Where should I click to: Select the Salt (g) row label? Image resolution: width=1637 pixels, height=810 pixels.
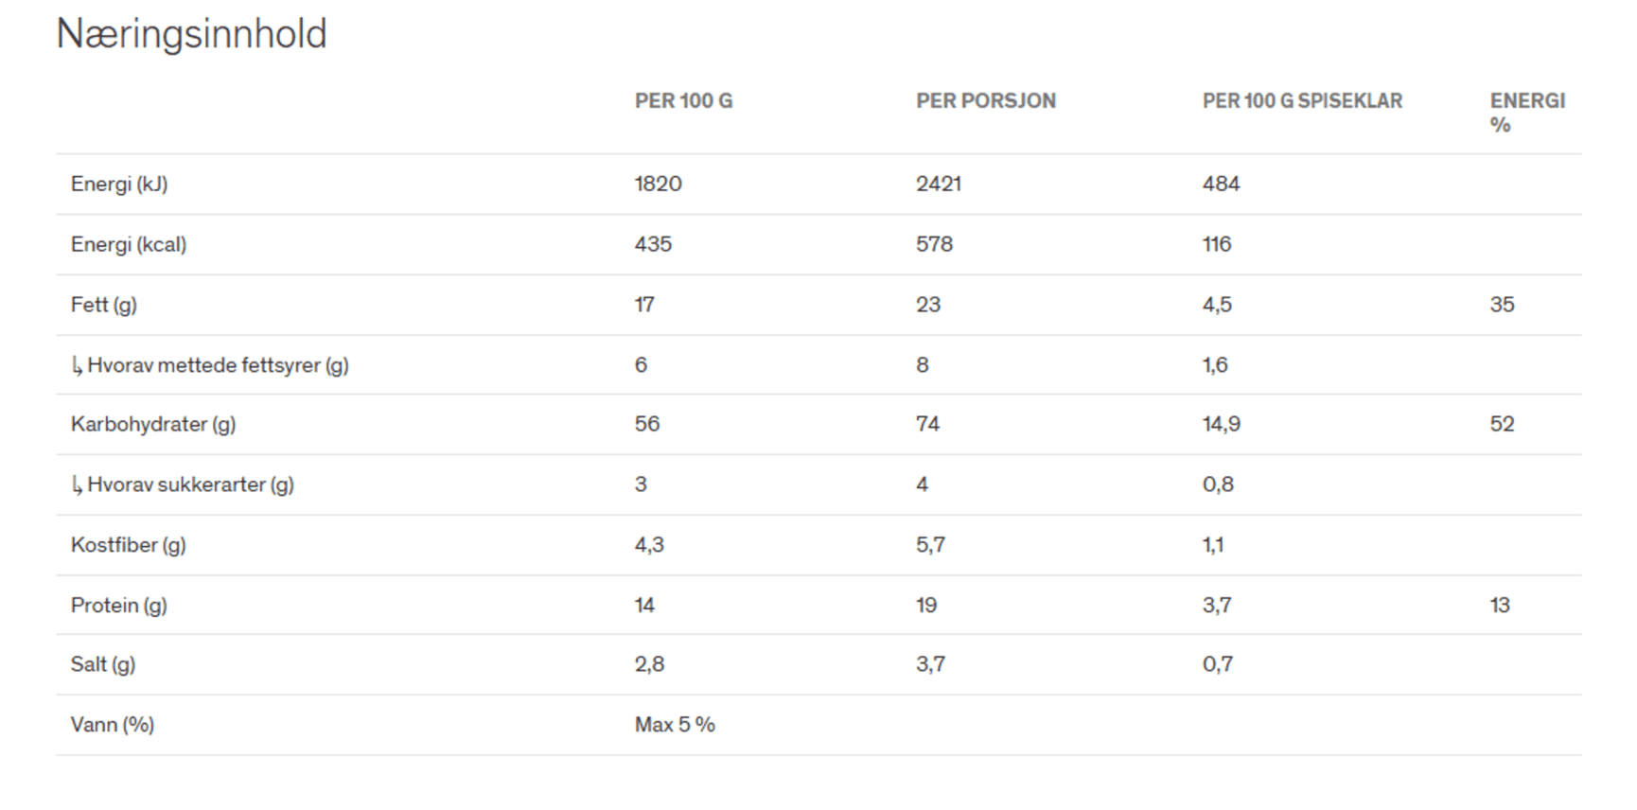click(103, 664)
